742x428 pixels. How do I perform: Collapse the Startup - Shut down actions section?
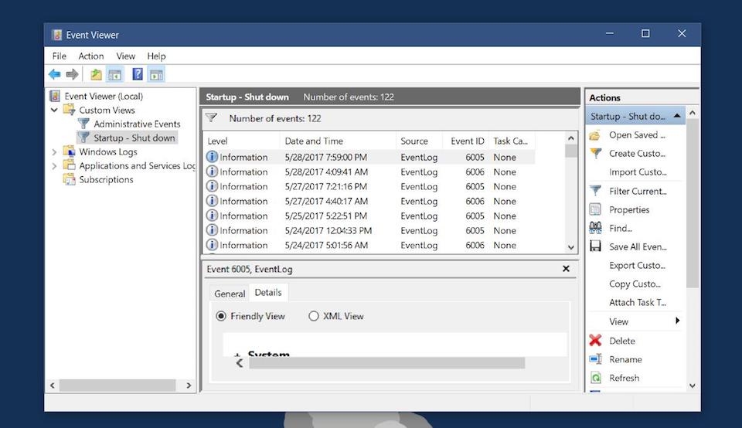(677, 116)
